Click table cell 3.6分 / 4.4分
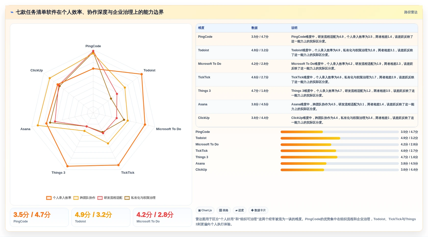This screenshot has width=428, height=237. pyautogui.click(x=260, y=118)
